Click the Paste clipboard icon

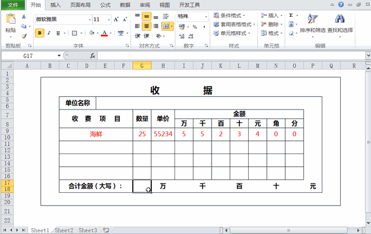click(x=10, y=19)
